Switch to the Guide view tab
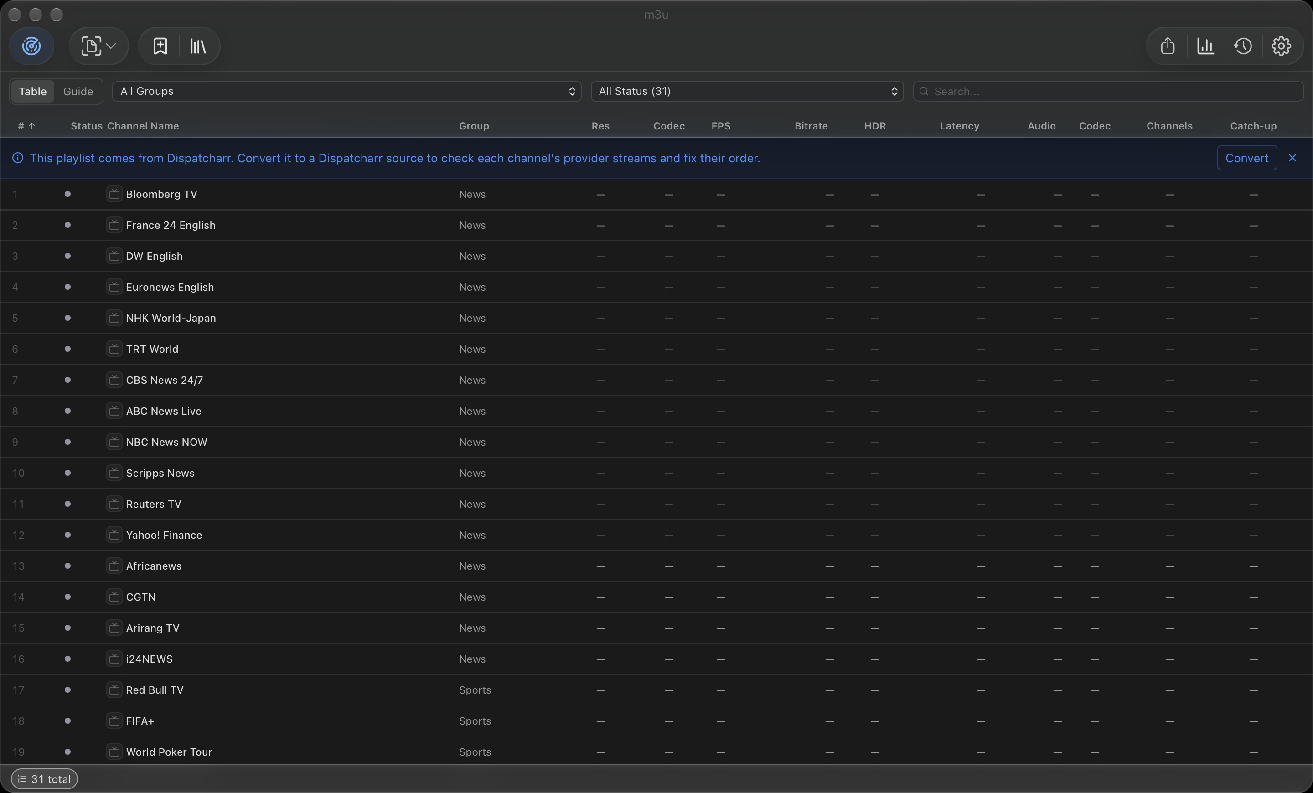The image size is (1313, 793). (78, 91)
